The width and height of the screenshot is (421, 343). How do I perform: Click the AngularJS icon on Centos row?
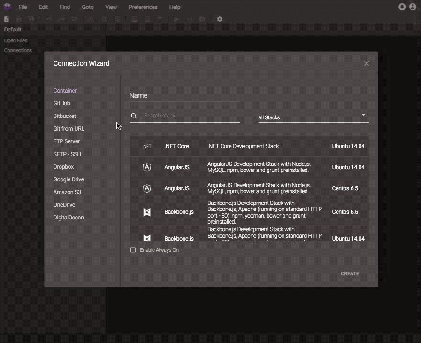point(147,188)
